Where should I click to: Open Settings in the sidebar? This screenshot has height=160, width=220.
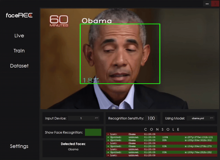point(19,146)
